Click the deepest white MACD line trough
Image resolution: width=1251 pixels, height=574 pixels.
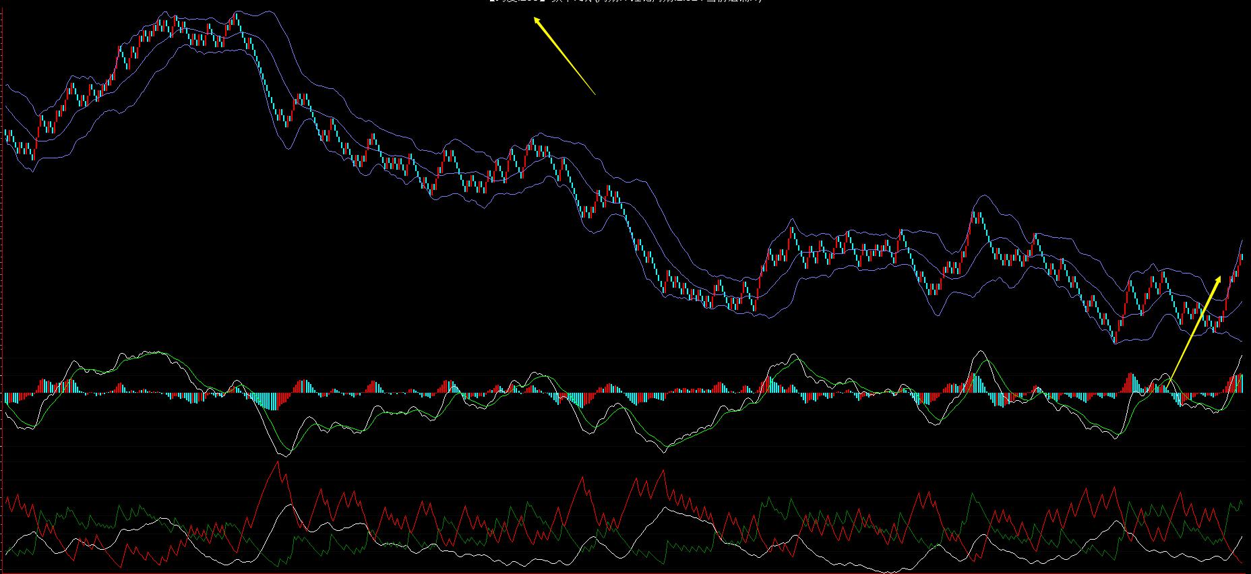tap(284, 456)
